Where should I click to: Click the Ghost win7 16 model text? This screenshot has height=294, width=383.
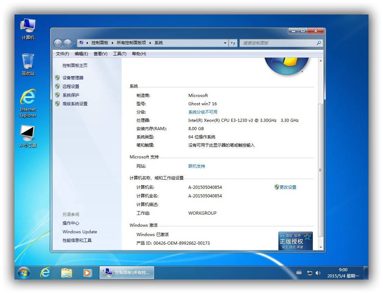pyautogui.click(x=203, y=104)
